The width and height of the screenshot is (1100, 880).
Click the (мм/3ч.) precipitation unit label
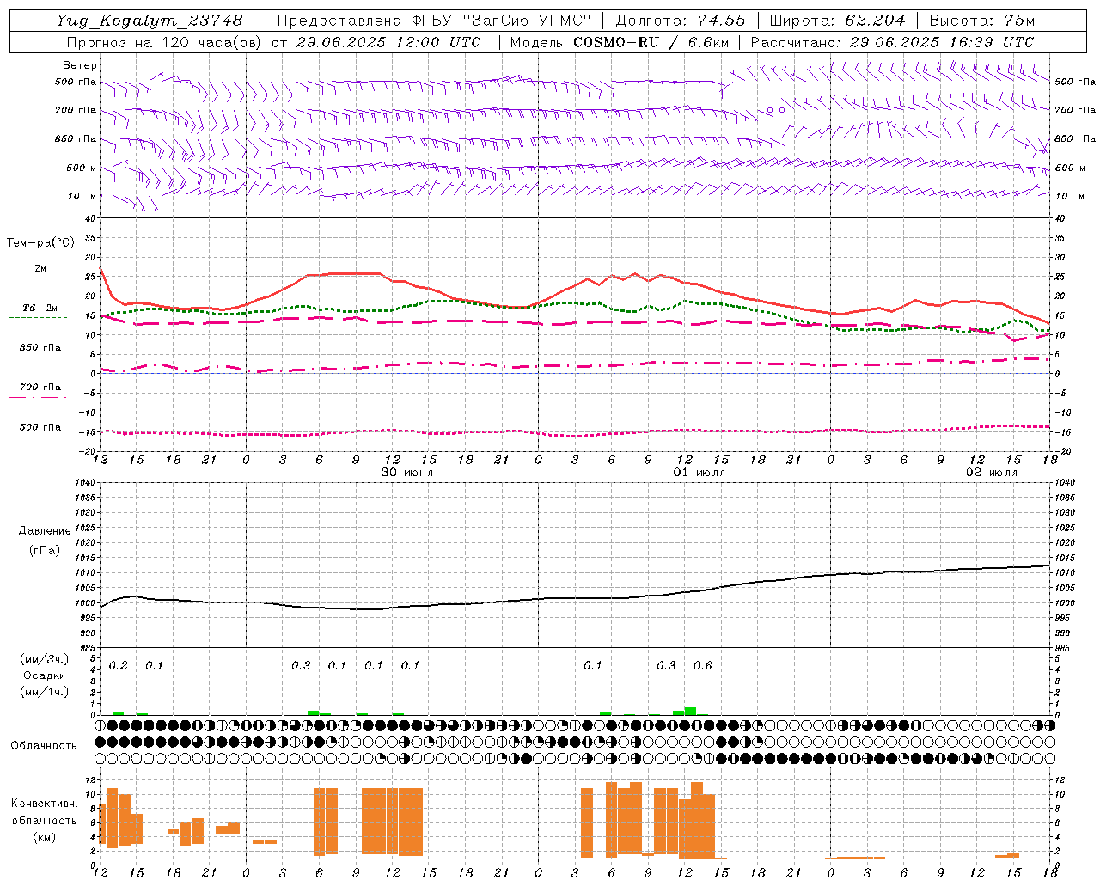click(x=45, y=660)
